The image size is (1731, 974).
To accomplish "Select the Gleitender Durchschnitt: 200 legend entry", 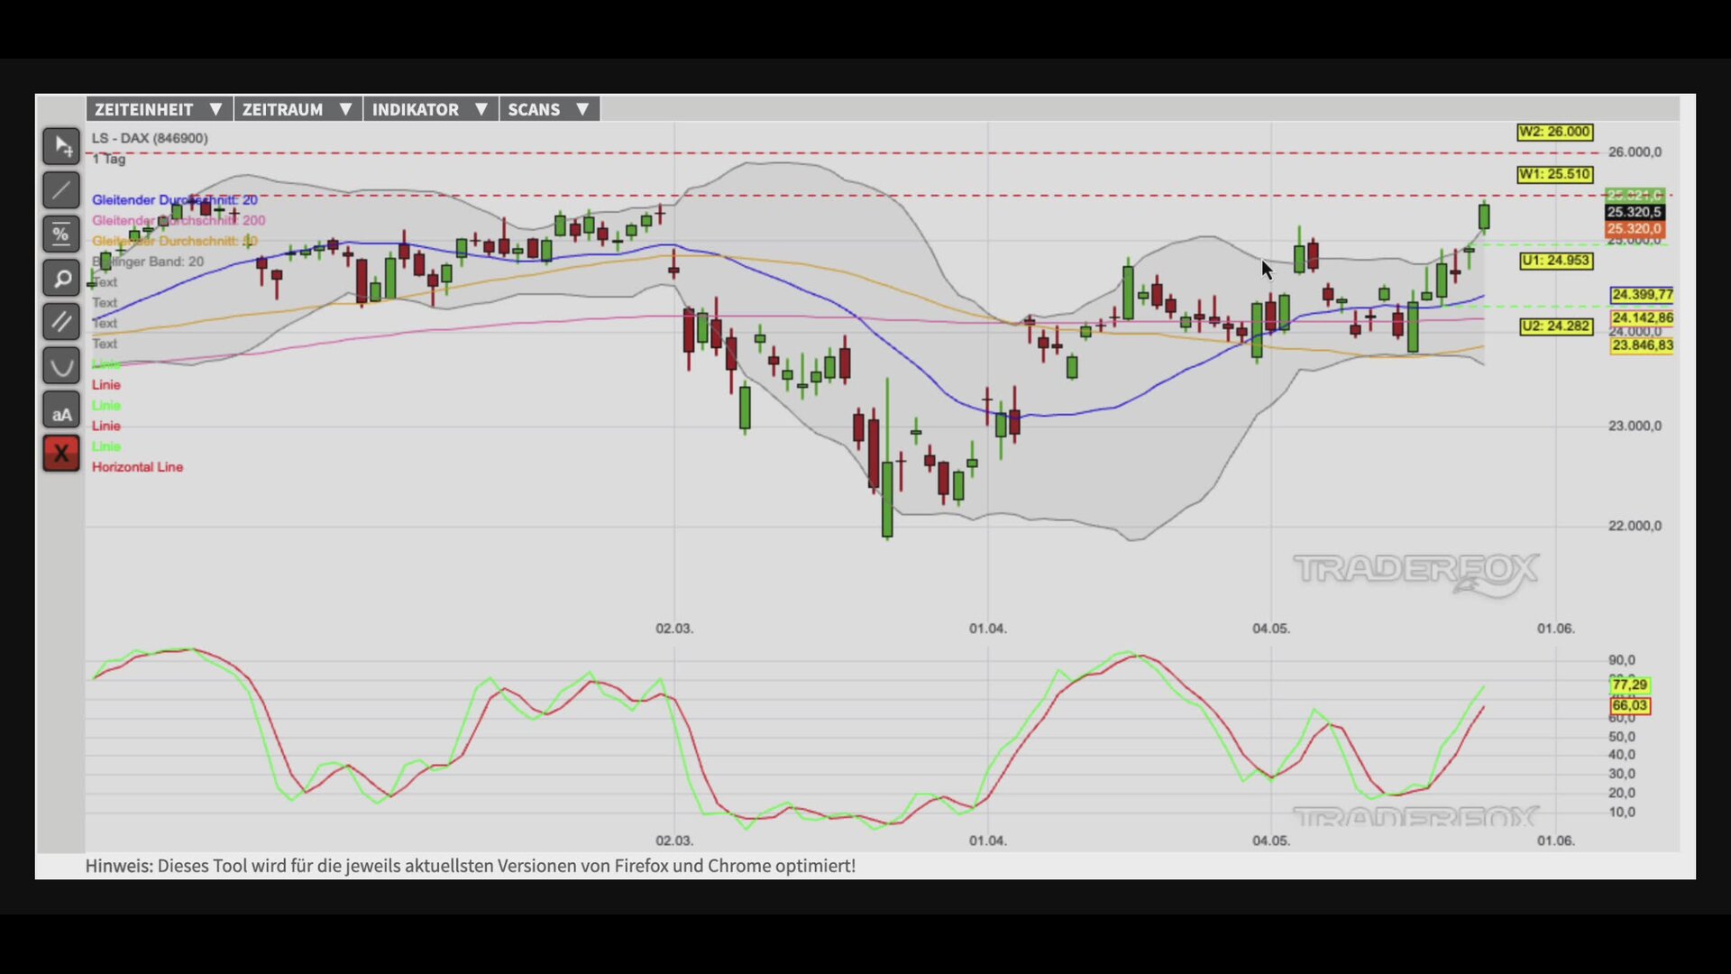I will click(x=179, y=220).
